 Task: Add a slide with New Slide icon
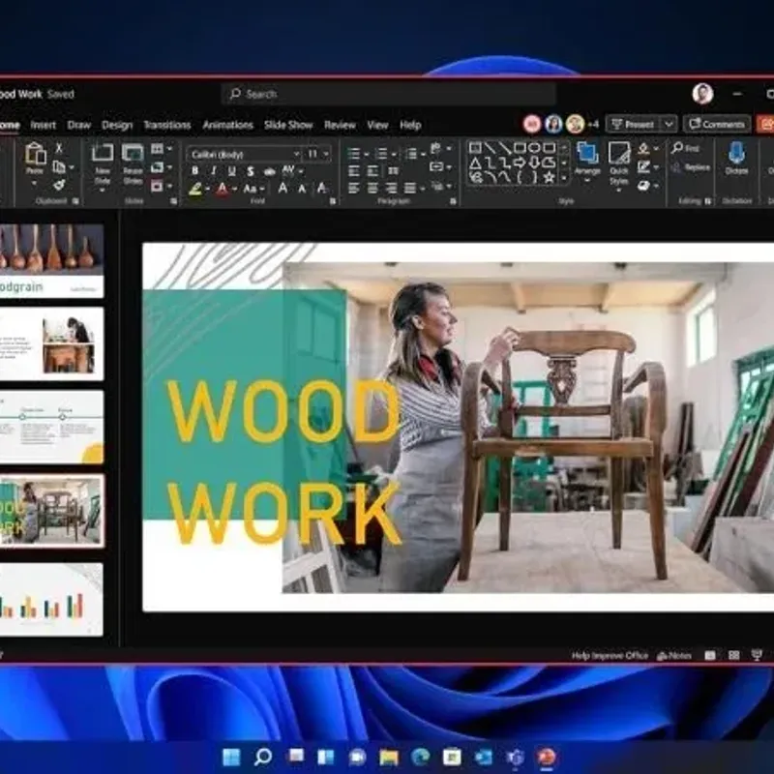[x=103, y=152]
